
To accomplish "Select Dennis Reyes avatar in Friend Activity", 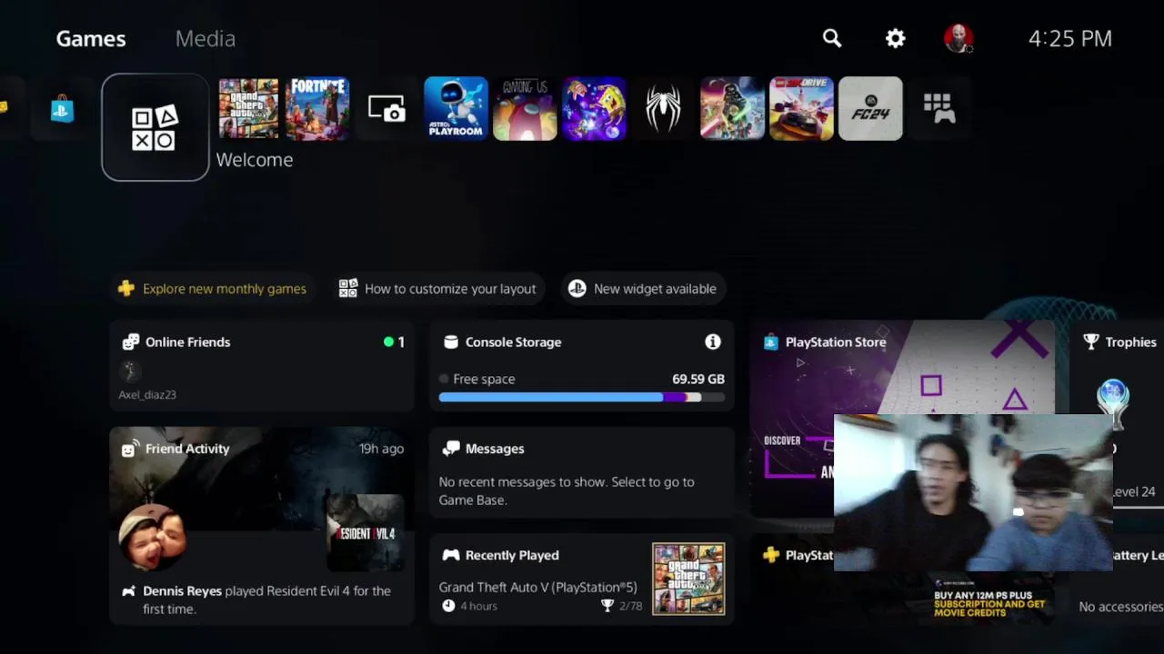I will click(152, 538).
